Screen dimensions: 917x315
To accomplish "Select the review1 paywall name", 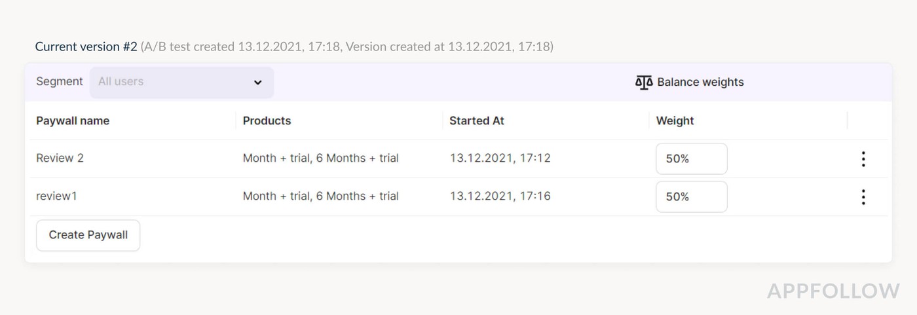I will pos(56,196).
